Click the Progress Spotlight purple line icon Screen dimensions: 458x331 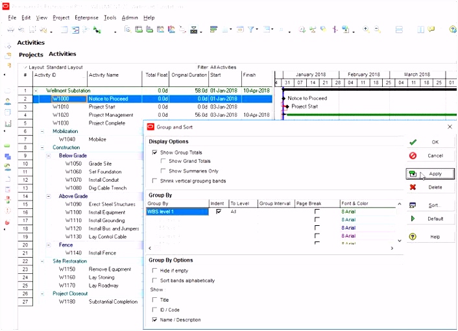tap(335, 29)
